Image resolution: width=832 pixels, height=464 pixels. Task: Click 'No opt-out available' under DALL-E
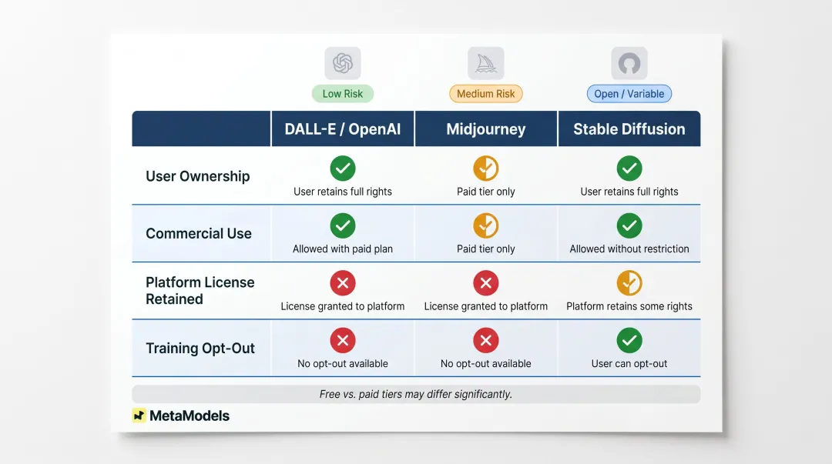point(343,363)
